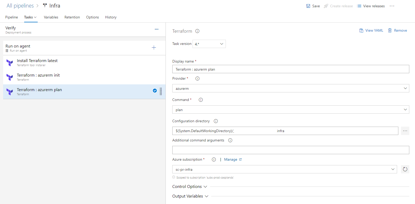The height and width of the screenshot is (204, 415).
Task: Click the Save button label
Action: click(x=316, y=6)
